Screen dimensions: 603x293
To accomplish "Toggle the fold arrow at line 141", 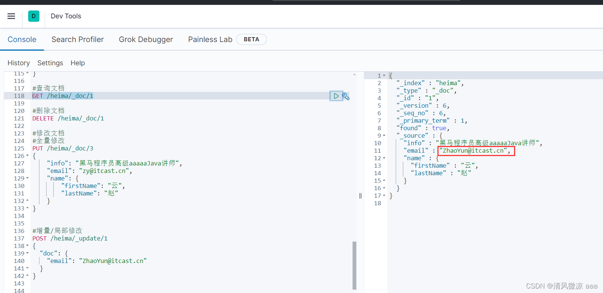I will (27, 268).
